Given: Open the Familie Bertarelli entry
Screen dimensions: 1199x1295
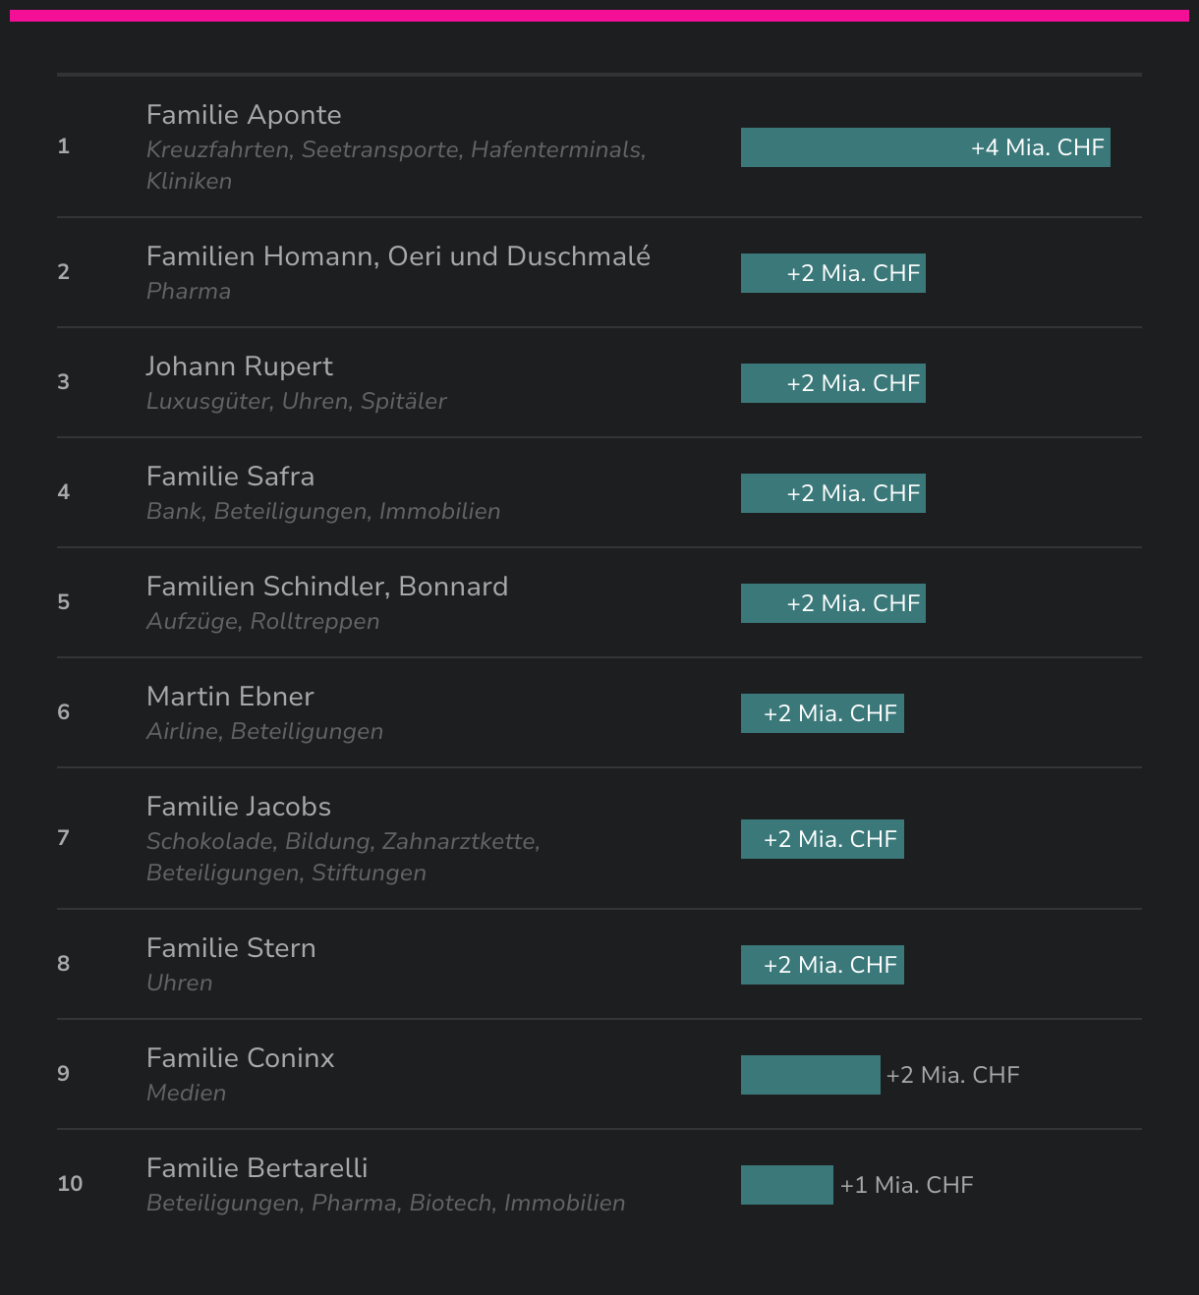Looking at the screenshot, I should [257, 1168].
